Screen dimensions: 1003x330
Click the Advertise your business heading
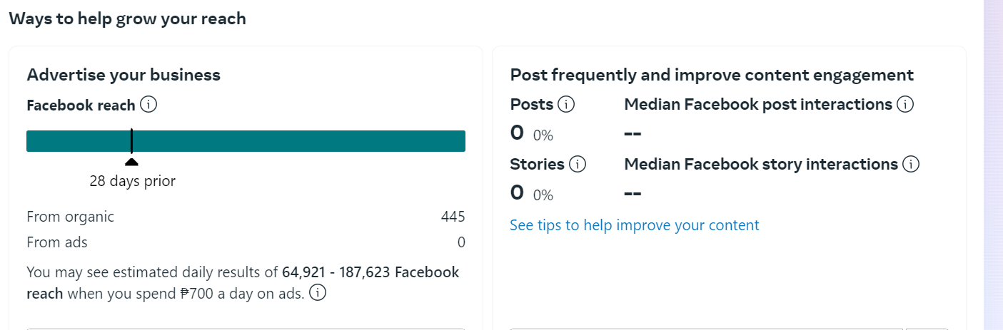(x=124, y=75)
